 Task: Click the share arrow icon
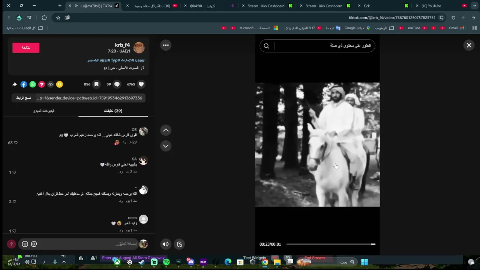(15, 84)
